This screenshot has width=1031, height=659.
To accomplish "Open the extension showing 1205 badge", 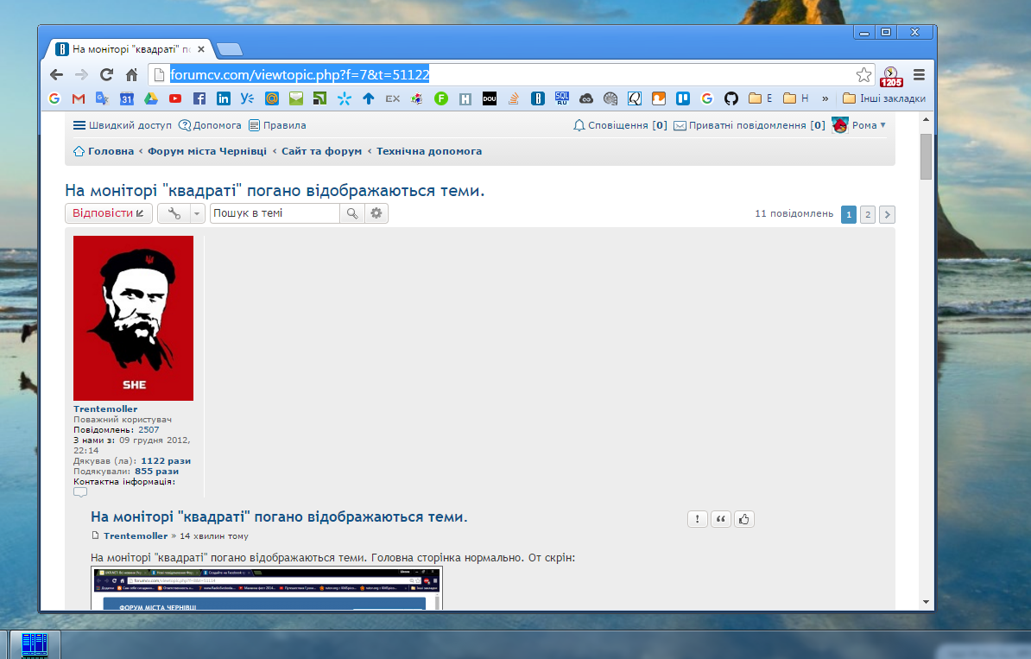I will click(x=891, y=76).
